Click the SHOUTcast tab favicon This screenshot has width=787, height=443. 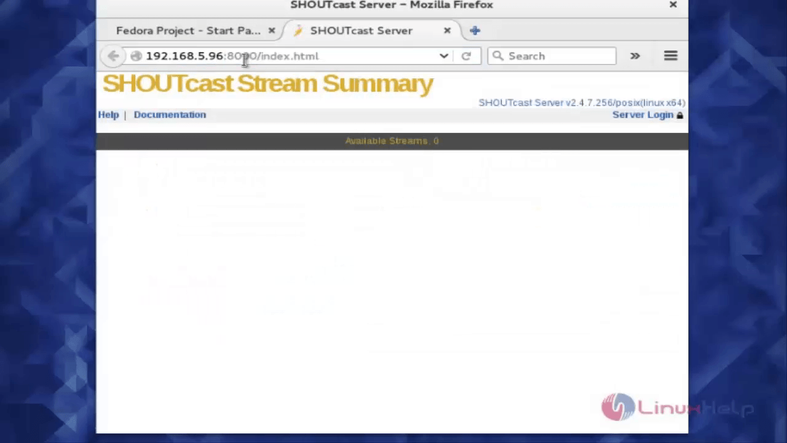coord(298,30)
